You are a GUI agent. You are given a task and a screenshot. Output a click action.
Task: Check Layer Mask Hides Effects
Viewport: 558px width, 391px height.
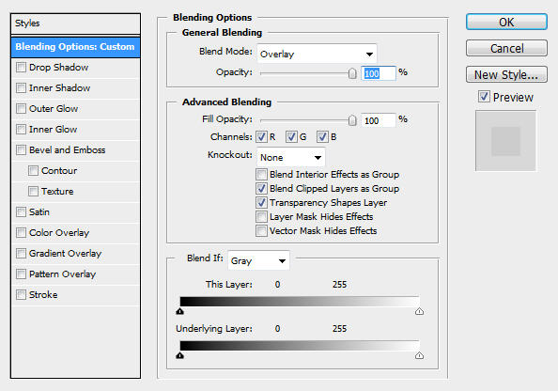pos(261,216)
